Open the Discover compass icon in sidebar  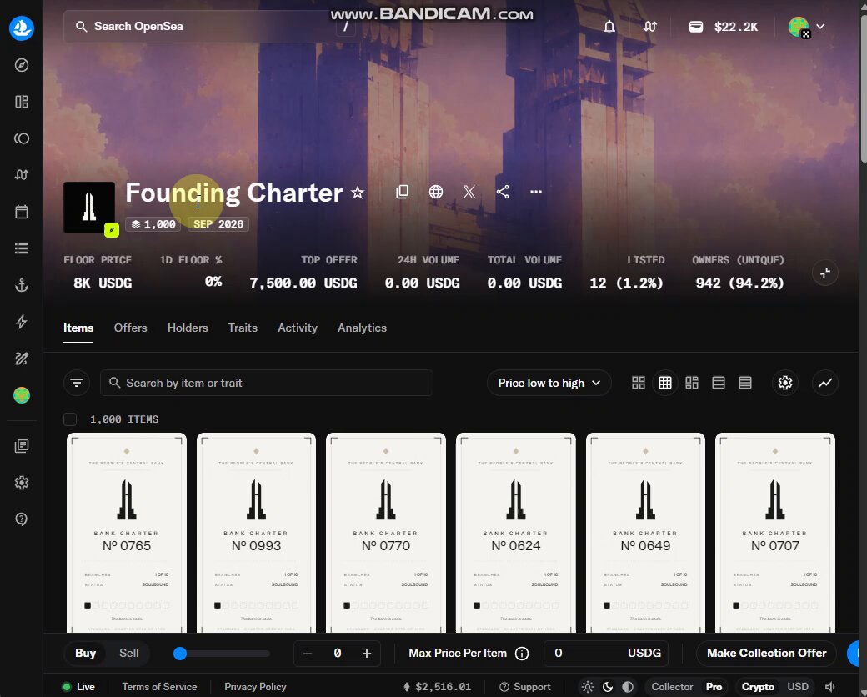(x=22, y=65)
